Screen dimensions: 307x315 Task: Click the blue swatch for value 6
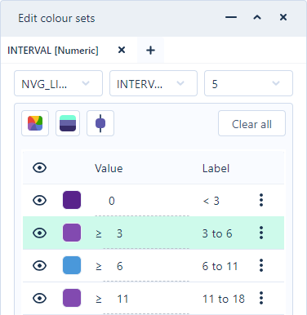(72, 265)
